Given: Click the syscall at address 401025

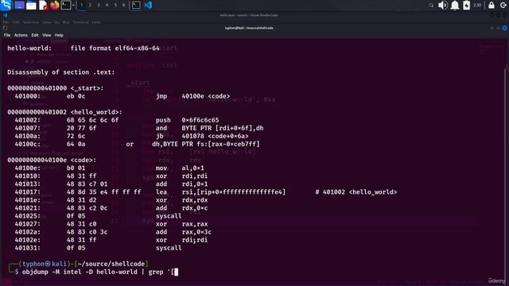Looking at the screenshot, I should pos(169,216).
